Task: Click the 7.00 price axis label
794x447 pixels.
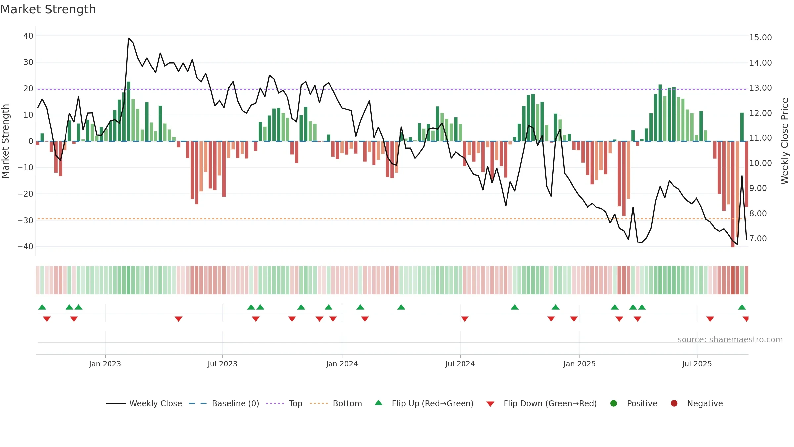Action: point(758,239)
